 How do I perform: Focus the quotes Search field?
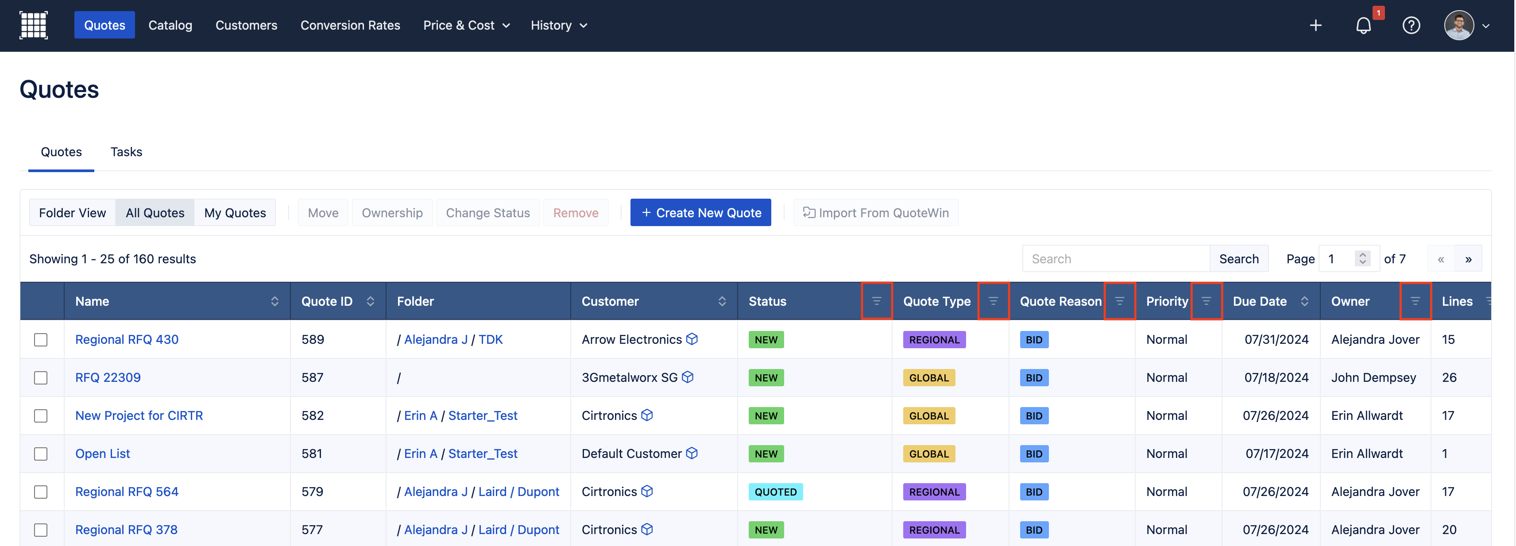click(1116, 259)
